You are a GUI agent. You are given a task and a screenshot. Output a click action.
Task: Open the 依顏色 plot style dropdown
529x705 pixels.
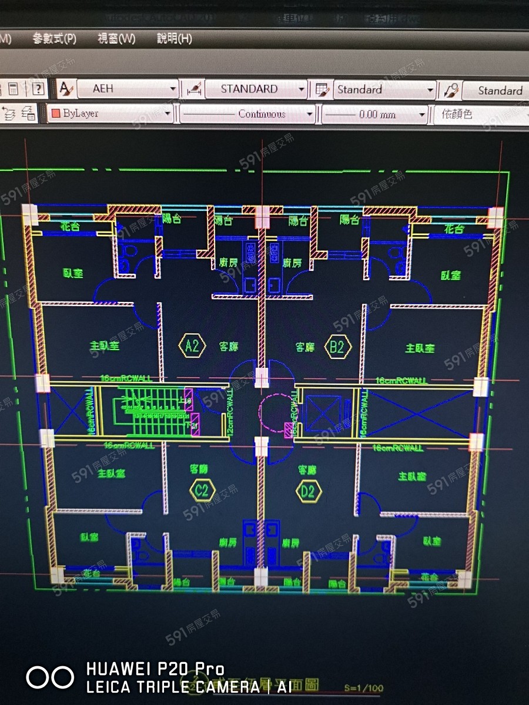pos(481,115)
